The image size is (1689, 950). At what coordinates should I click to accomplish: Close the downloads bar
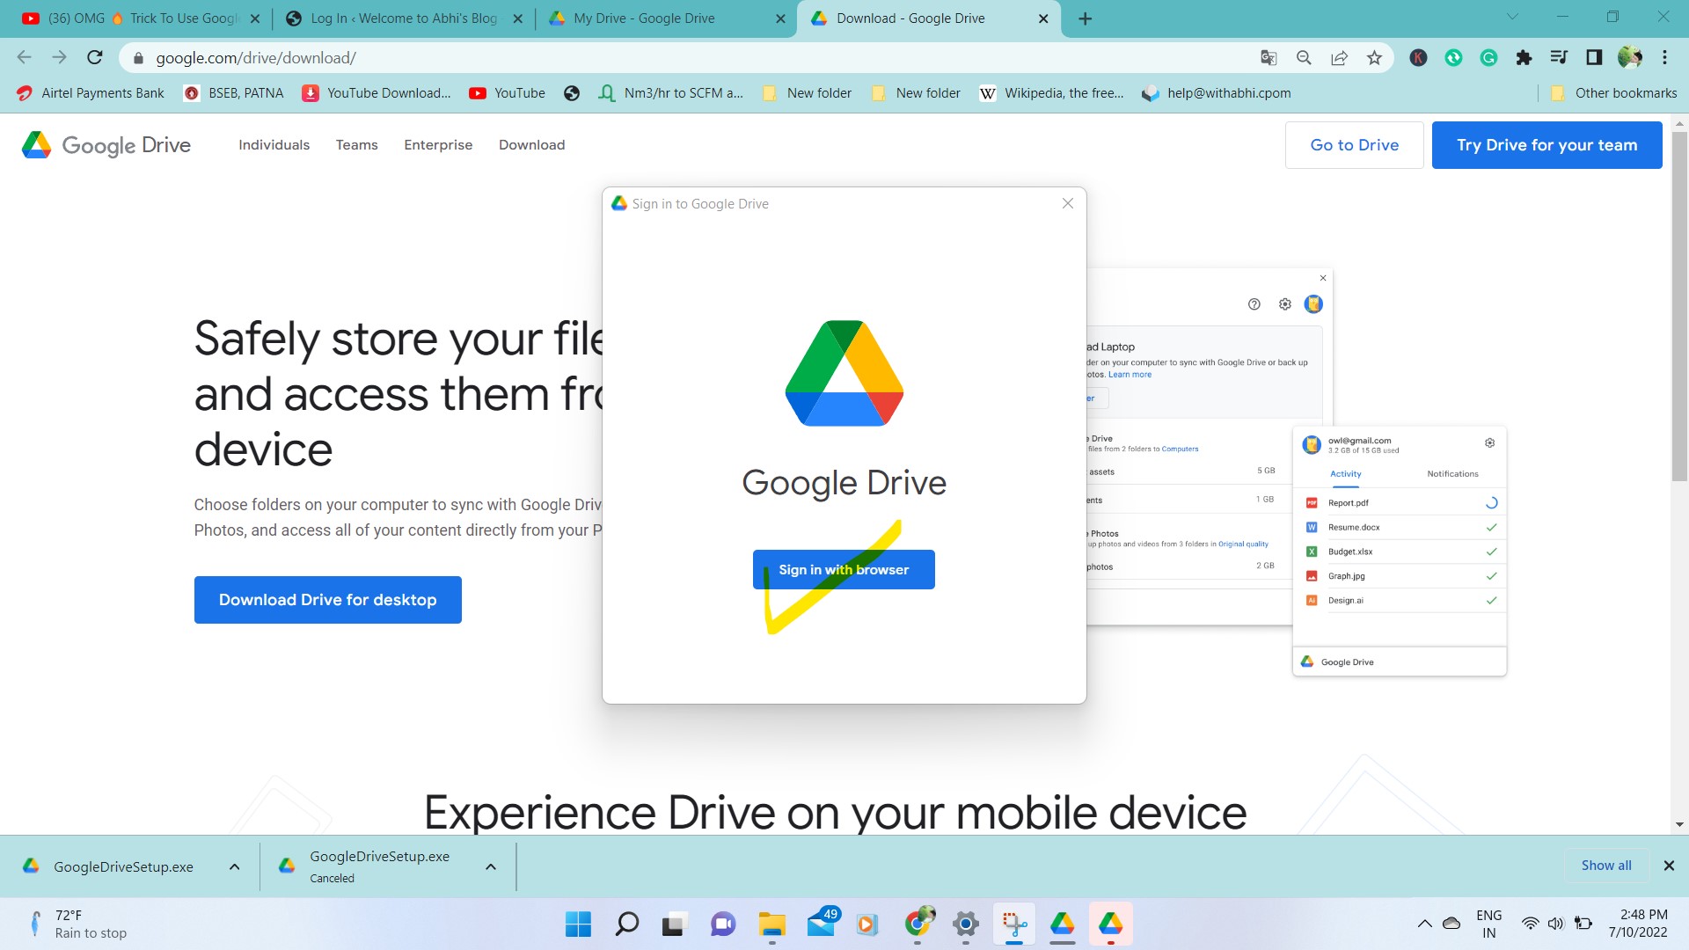[x=1669, y=866]
